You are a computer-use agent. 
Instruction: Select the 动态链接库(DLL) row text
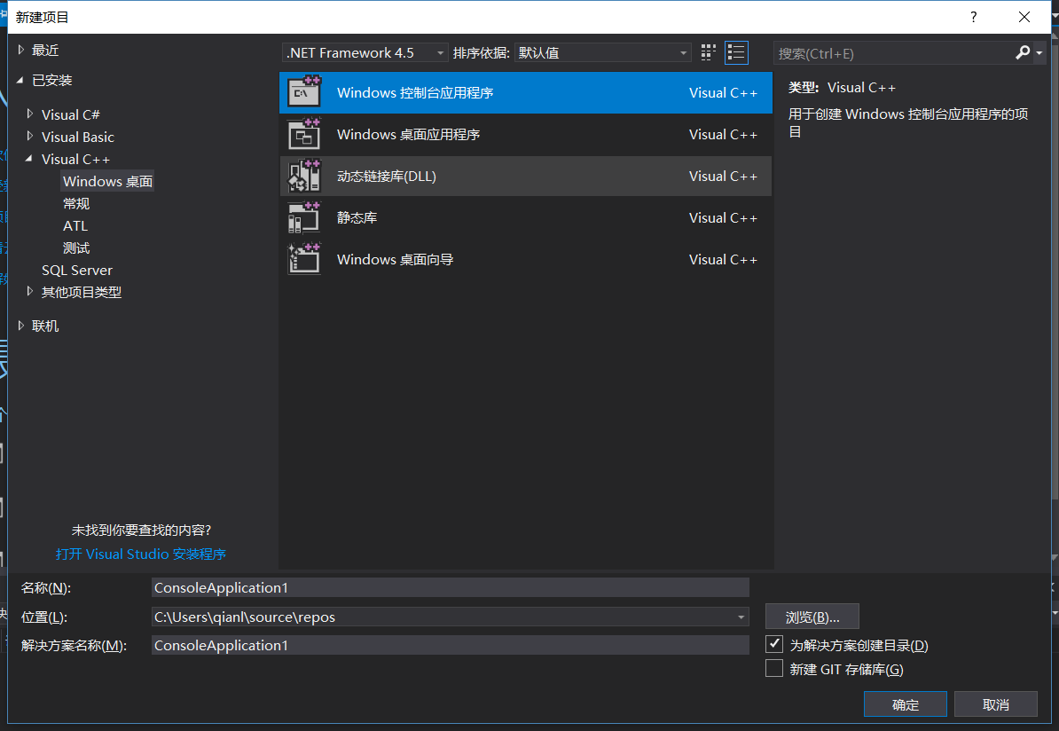tap(387, 177)
